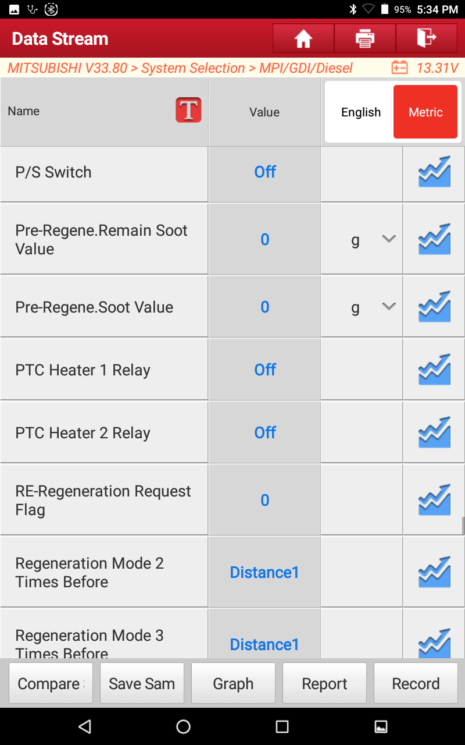Open graph for Regeneration Mode 2 Times Before
Image resolution: width=465 pixels, height=745 pixels.
(x=434, y=572)
